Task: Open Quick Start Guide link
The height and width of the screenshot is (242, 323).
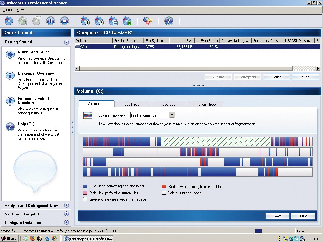Action: 34,52
